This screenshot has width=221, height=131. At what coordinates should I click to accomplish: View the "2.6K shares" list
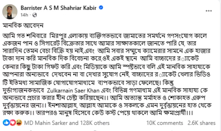201,123
